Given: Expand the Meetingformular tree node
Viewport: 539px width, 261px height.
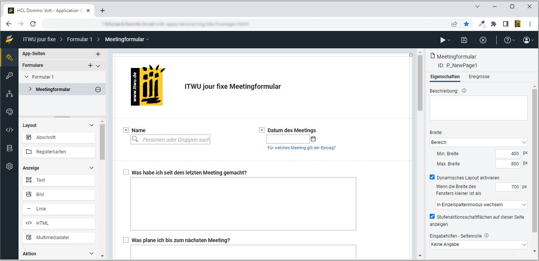Looking at the screenshot, I should (30, 89).
